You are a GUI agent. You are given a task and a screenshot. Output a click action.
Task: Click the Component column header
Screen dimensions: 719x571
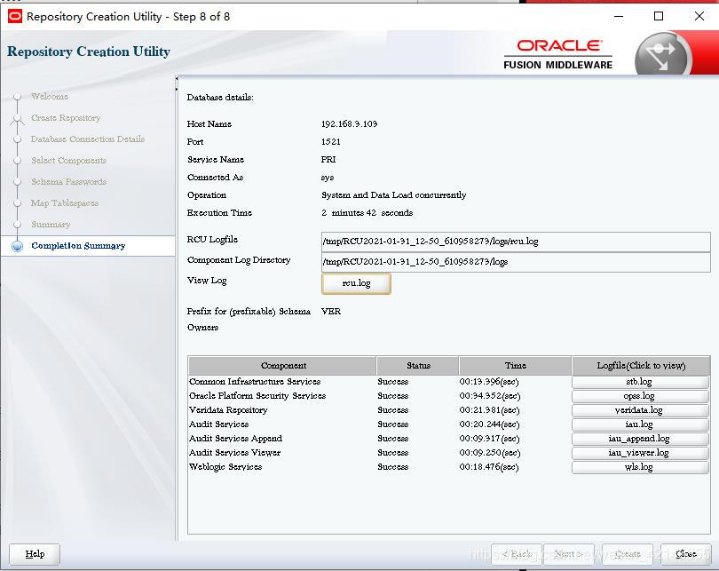point(282,366)
